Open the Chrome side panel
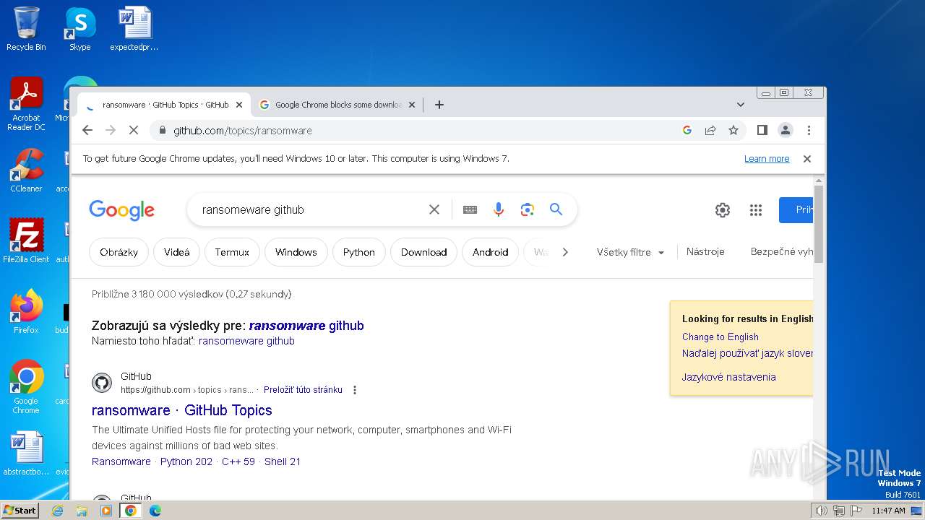 pos(762,130)
